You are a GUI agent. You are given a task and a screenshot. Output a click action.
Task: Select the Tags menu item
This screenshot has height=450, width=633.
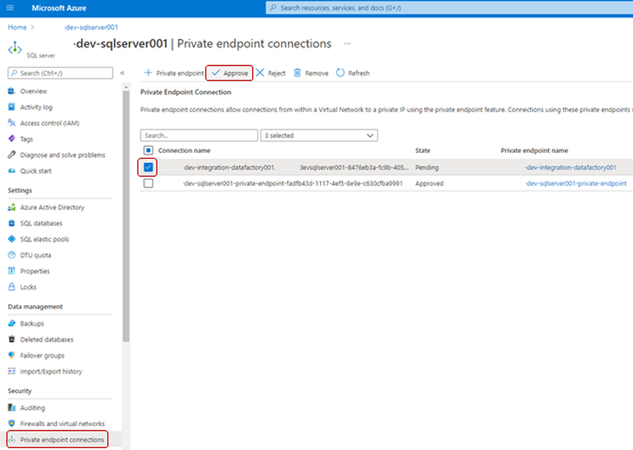click(x=27, y=139)
